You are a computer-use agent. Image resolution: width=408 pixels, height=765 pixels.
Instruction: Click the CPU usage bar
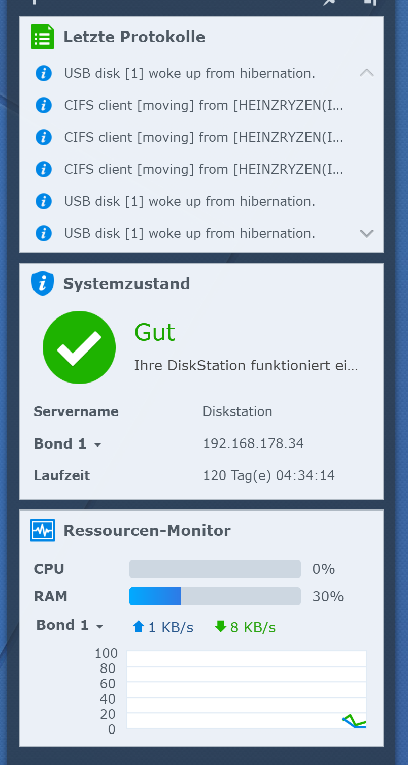pyautogui.click(x=215, y=569)
